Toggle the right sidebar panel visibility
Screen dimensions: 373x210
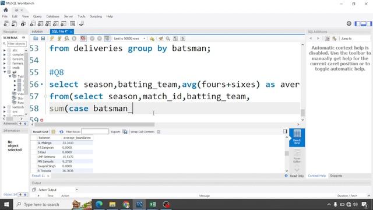point(369,23)
